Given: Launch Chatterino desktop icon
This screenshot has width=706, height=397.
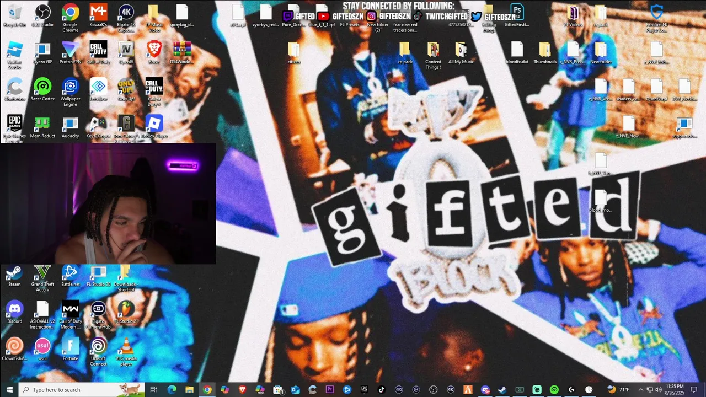Looking at the screenshot, I should pyautogui.click(x=14, y=90).
